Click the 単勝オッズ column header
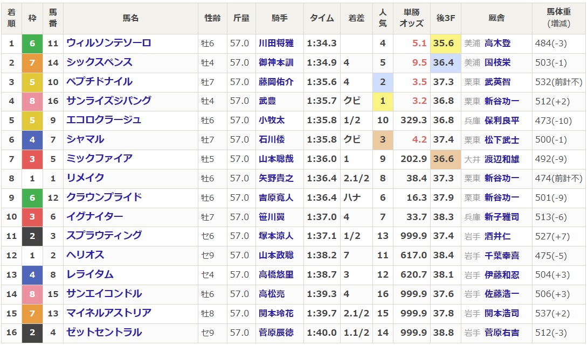This screenshot has width=588, height=346. pos(412,18)
